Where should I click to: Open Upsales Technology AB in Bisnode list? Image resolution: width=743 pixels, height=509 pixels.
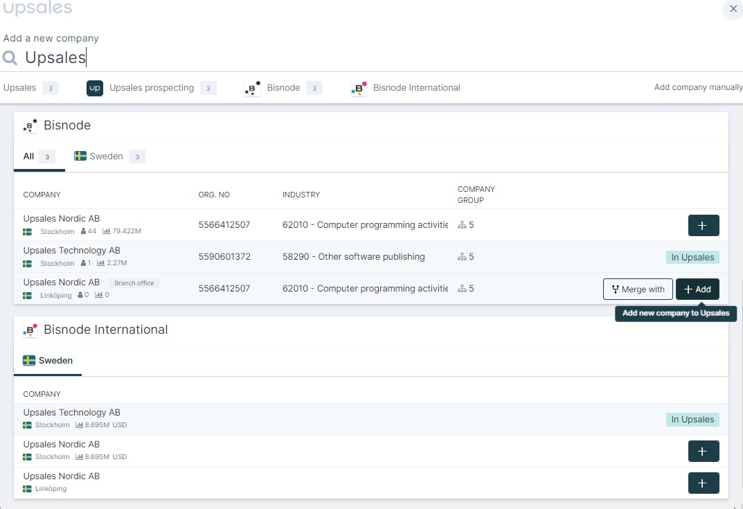pyautogui.click(x=71, y=250)
